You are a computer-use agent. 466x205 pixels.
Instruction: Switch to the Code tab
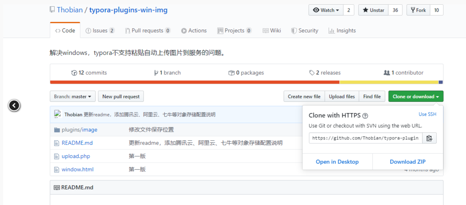(x=65, y=31)
